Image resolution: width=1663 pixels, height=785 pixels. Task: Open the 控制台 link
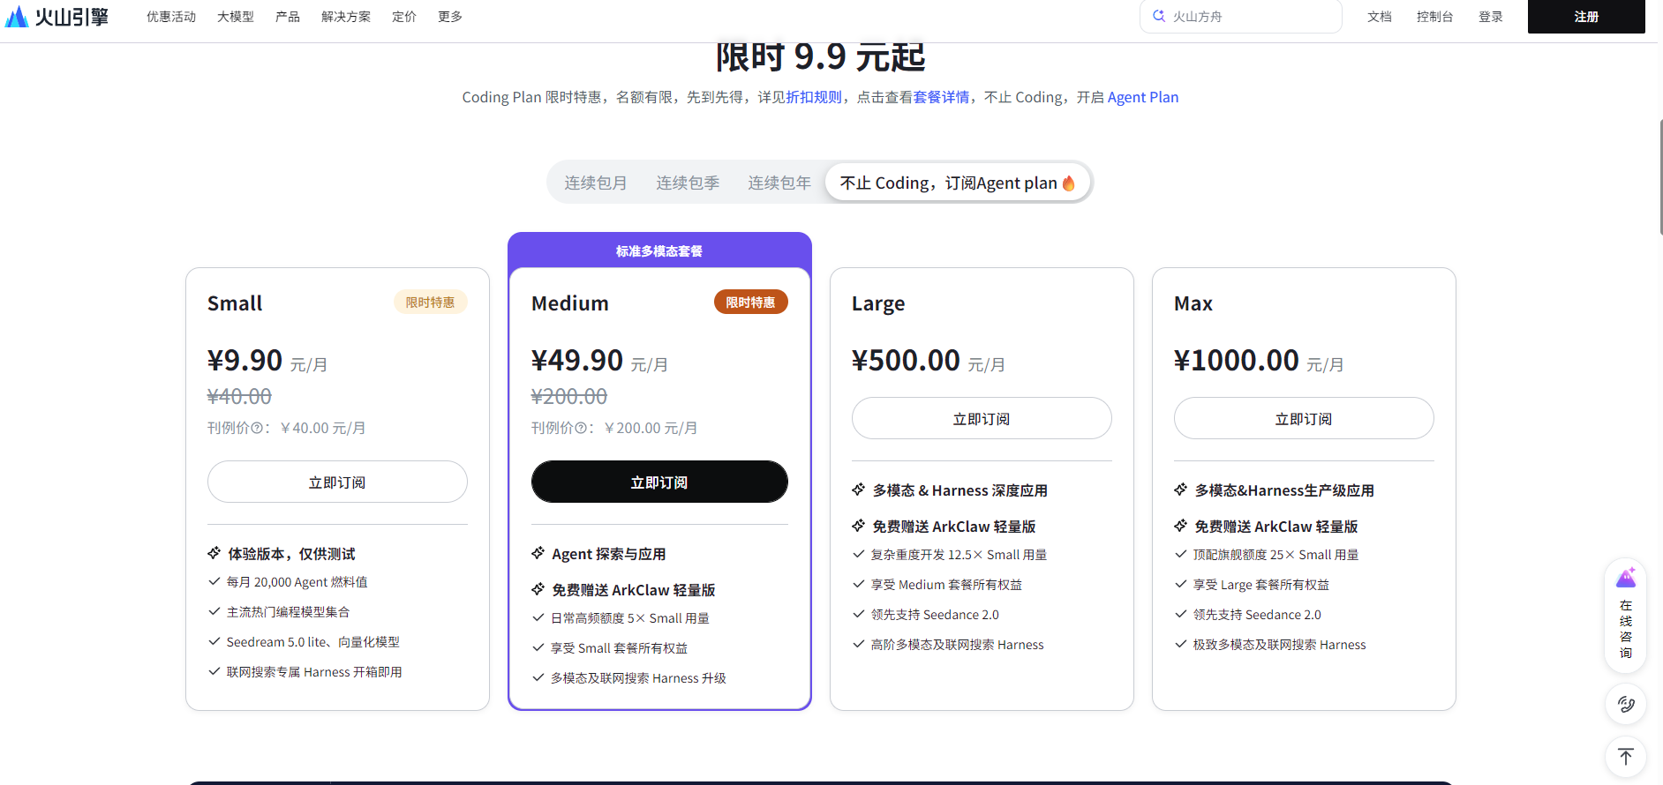click(1435, 17)
